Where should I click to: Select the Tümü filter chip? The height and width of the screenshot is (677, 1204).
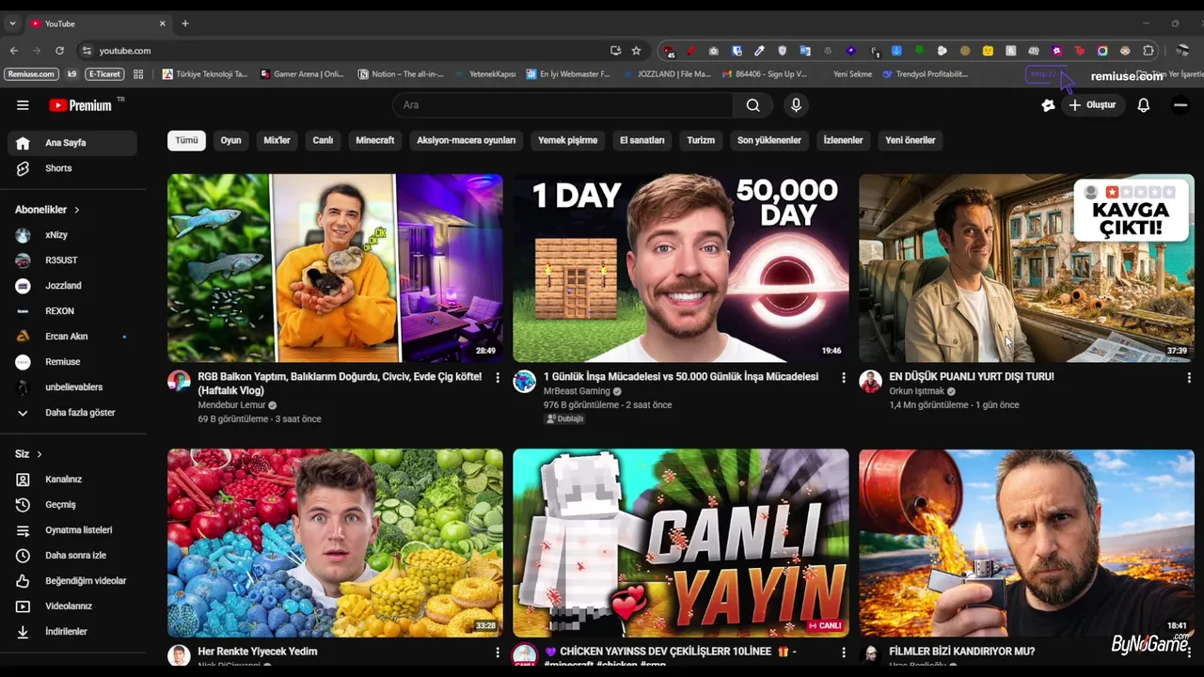(x=186, y=140)
